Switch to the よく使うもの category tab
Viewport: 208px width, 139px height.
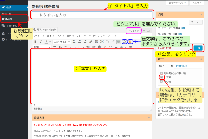[181, 66]
